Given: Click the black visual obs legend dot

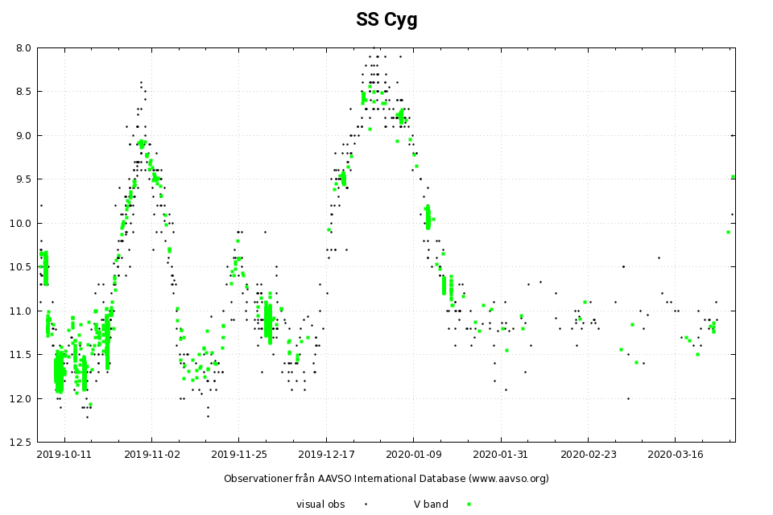Looking at the screenshot, I should pos(366,504).
